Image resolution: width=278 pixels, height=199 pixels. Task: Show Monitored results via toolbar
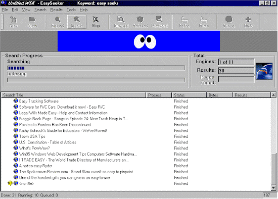coord(159,22)
